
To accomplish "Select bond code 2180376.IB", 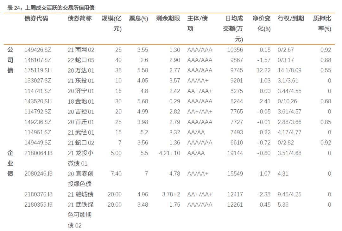I will [x=38, y=194].
